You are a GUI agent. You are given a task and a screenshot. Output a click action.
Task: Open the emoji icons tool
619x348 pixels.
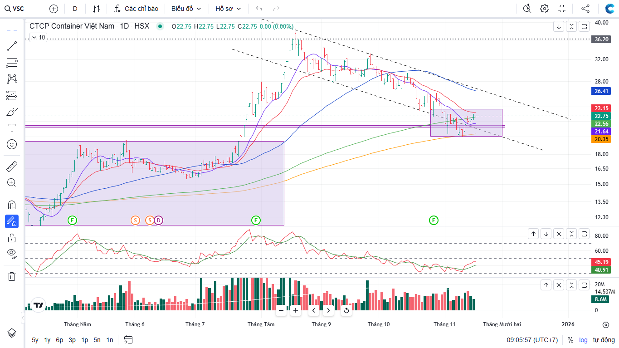(12, 144)
